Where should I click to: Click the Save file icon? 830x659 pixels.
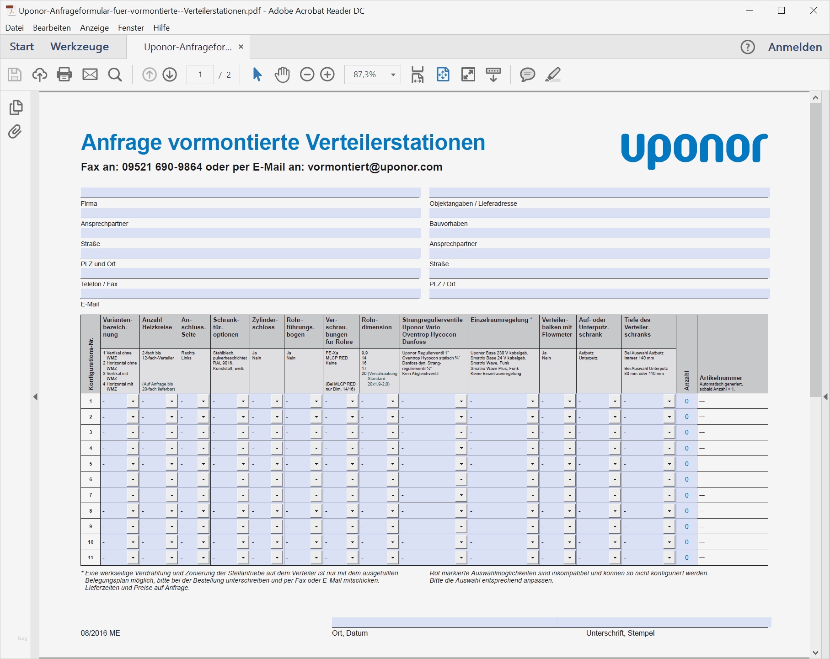[x=15, y=74]
